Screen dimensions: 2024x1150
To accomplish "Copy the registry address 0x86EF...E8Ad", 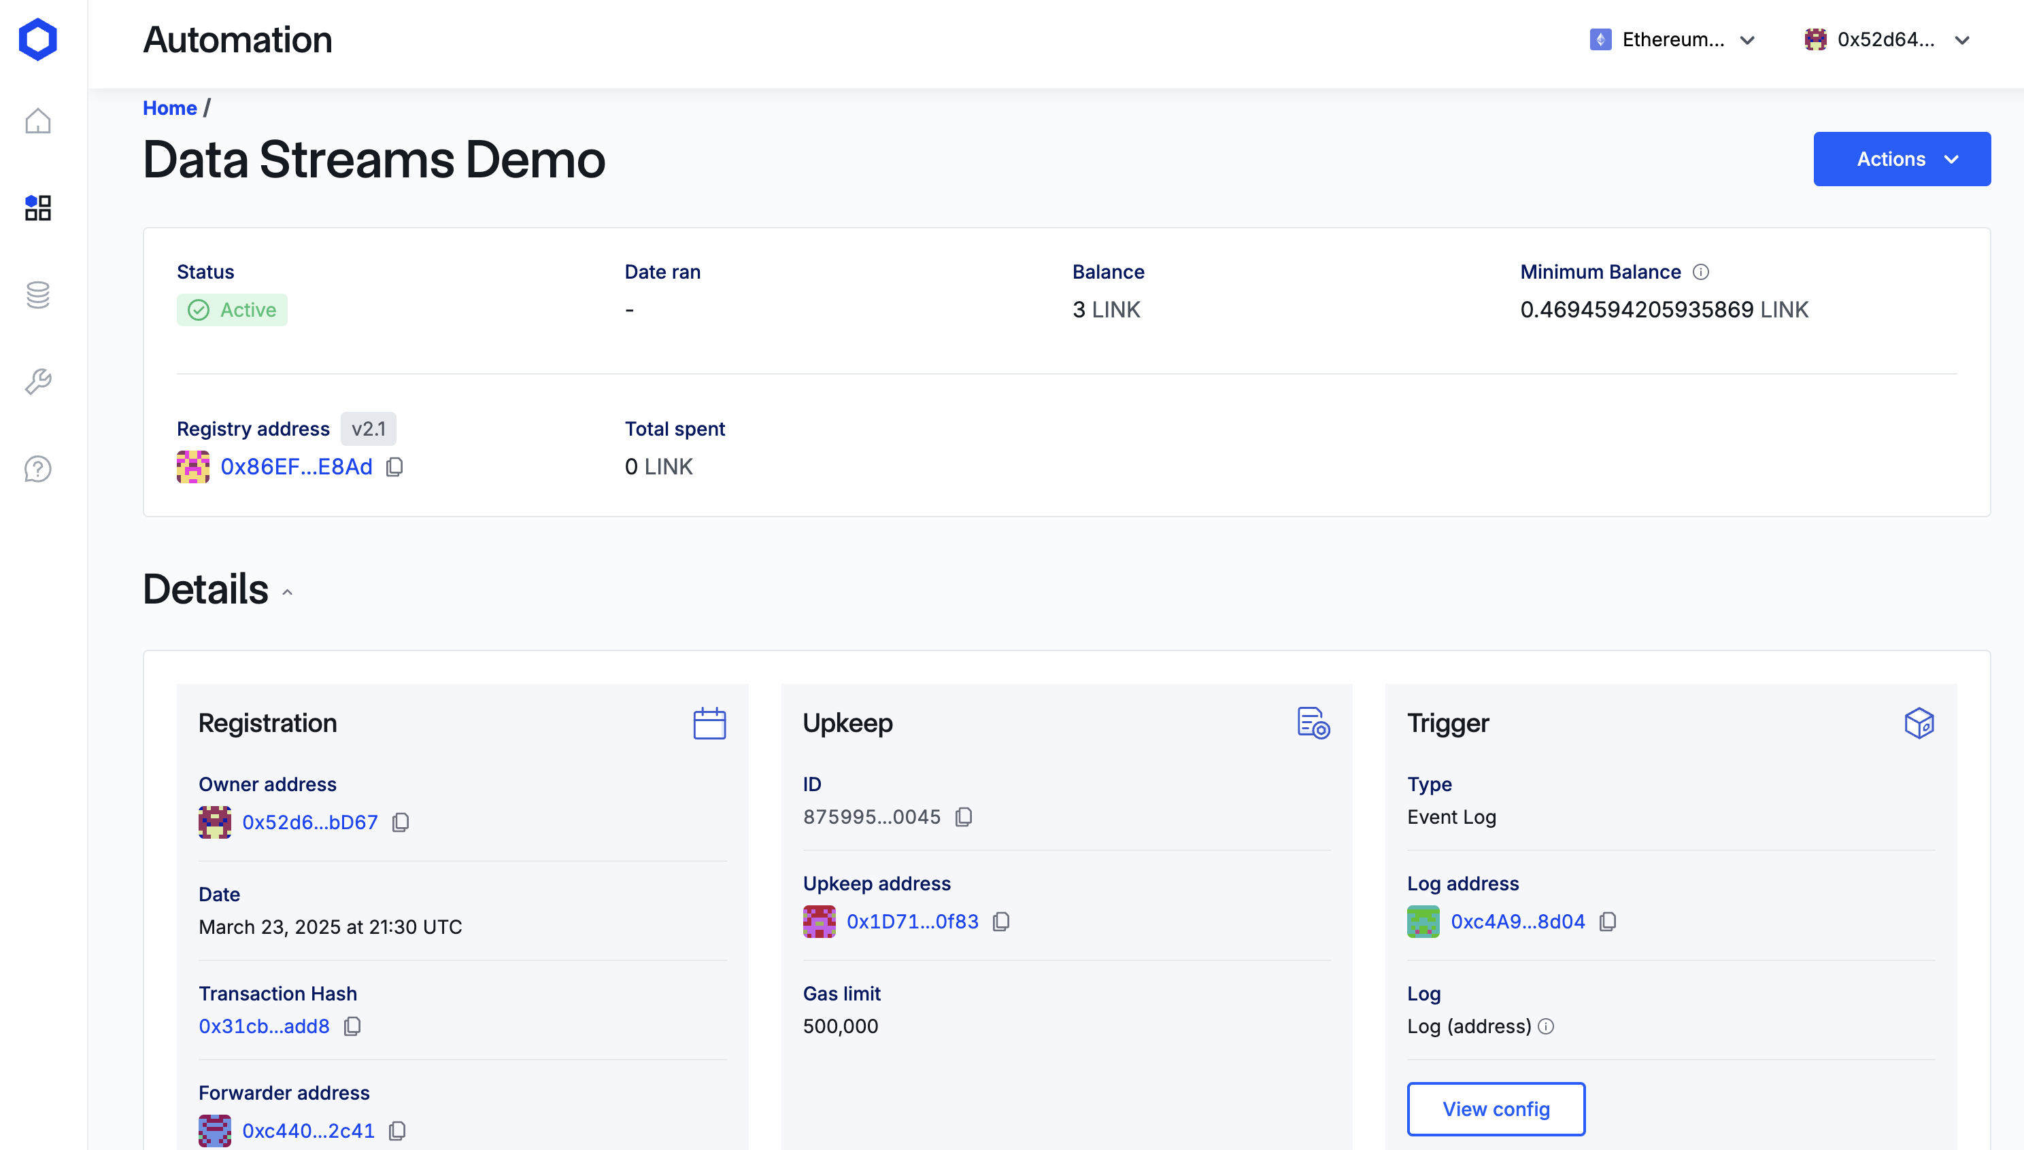I will (394, 467).
